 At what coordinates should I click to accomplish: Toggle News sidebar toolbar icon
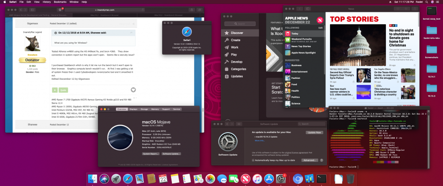(308, 9)
